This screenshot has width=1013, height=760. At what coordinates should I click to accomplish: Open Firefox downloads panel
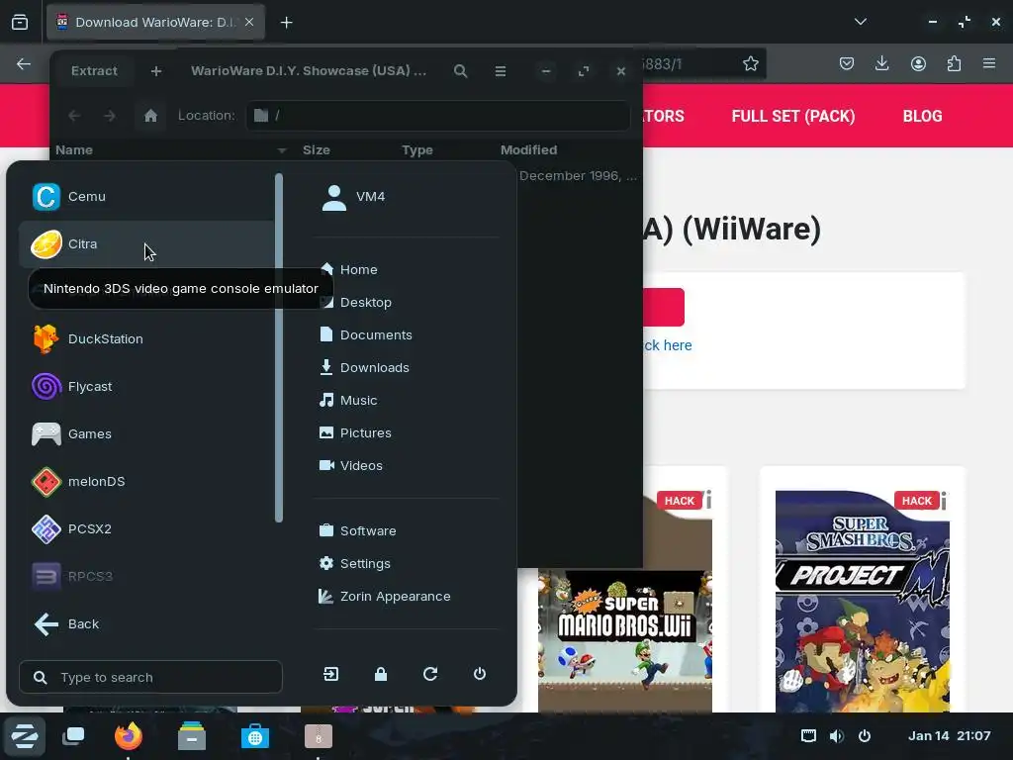click(x=881, y=63)
